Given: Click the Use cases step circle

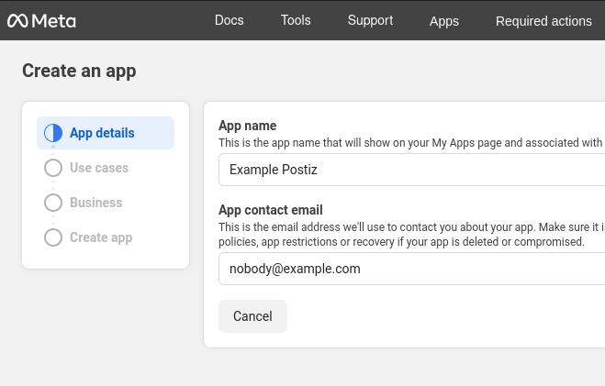Looking at the screenshot, I should 53,168.
